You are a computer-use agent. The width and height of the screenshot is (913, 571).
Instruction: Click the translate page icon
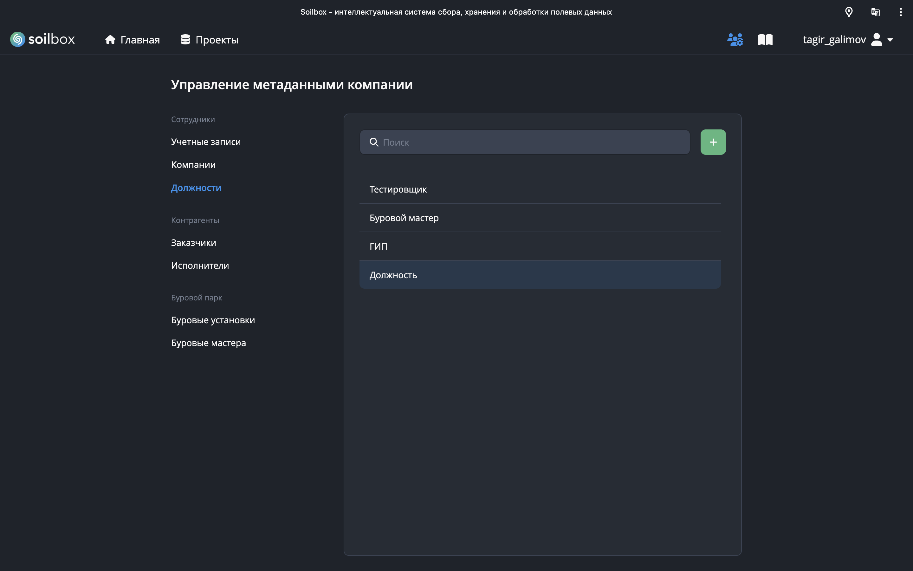pyautogui.click(x=875, y=12)
